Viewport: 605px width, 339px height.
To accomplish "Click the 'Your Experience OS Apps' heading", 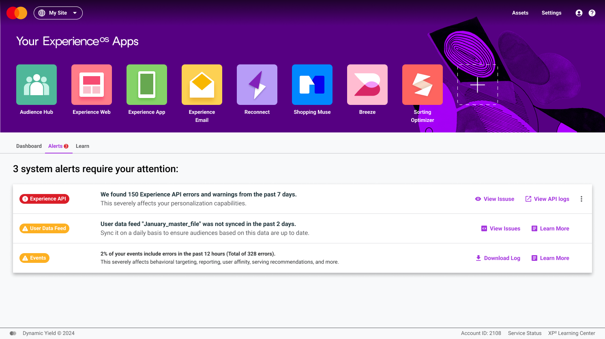I will [x=77, y=41].
